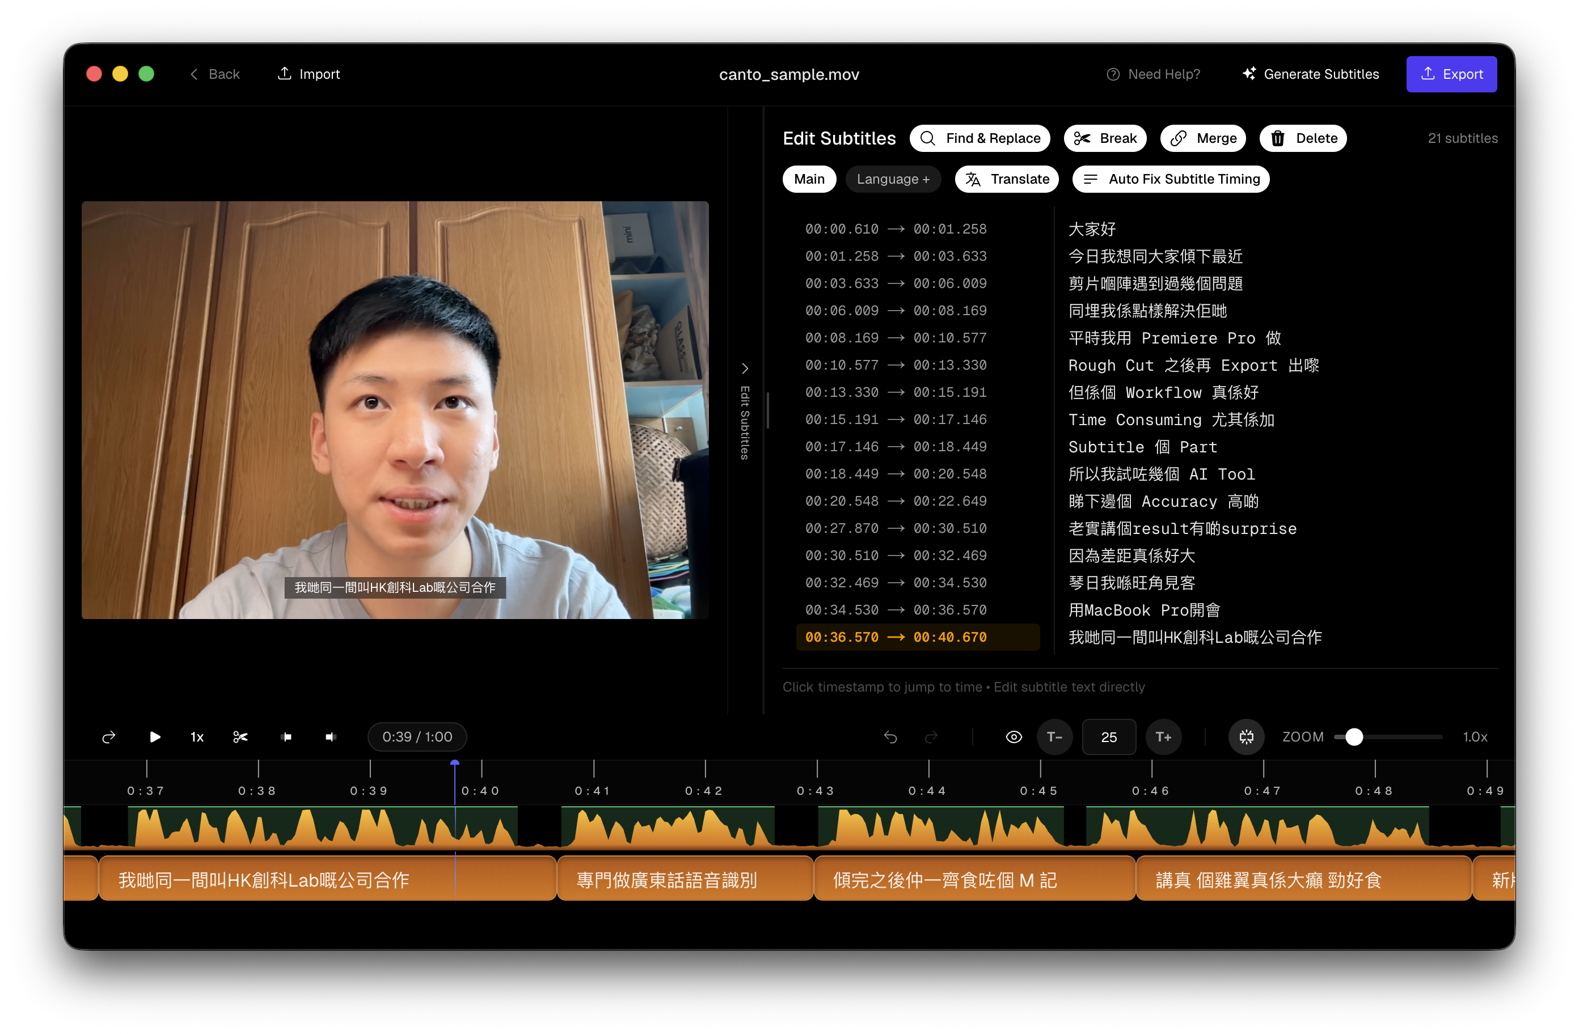
Task: Merge selected subtitles
Action: pyautogui.click(x=1203, y=138)
